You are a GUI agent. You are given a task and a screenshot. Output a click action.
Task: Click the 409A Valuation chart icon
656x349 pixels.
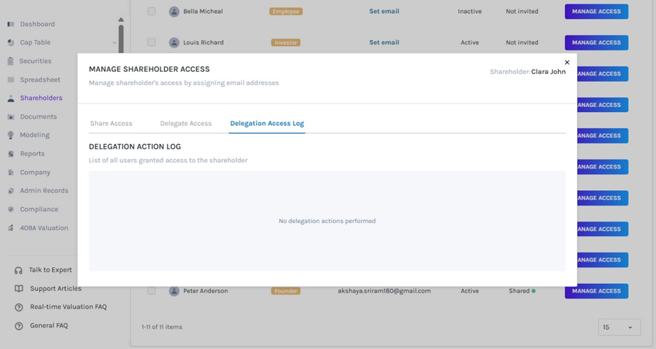point(11,228)
